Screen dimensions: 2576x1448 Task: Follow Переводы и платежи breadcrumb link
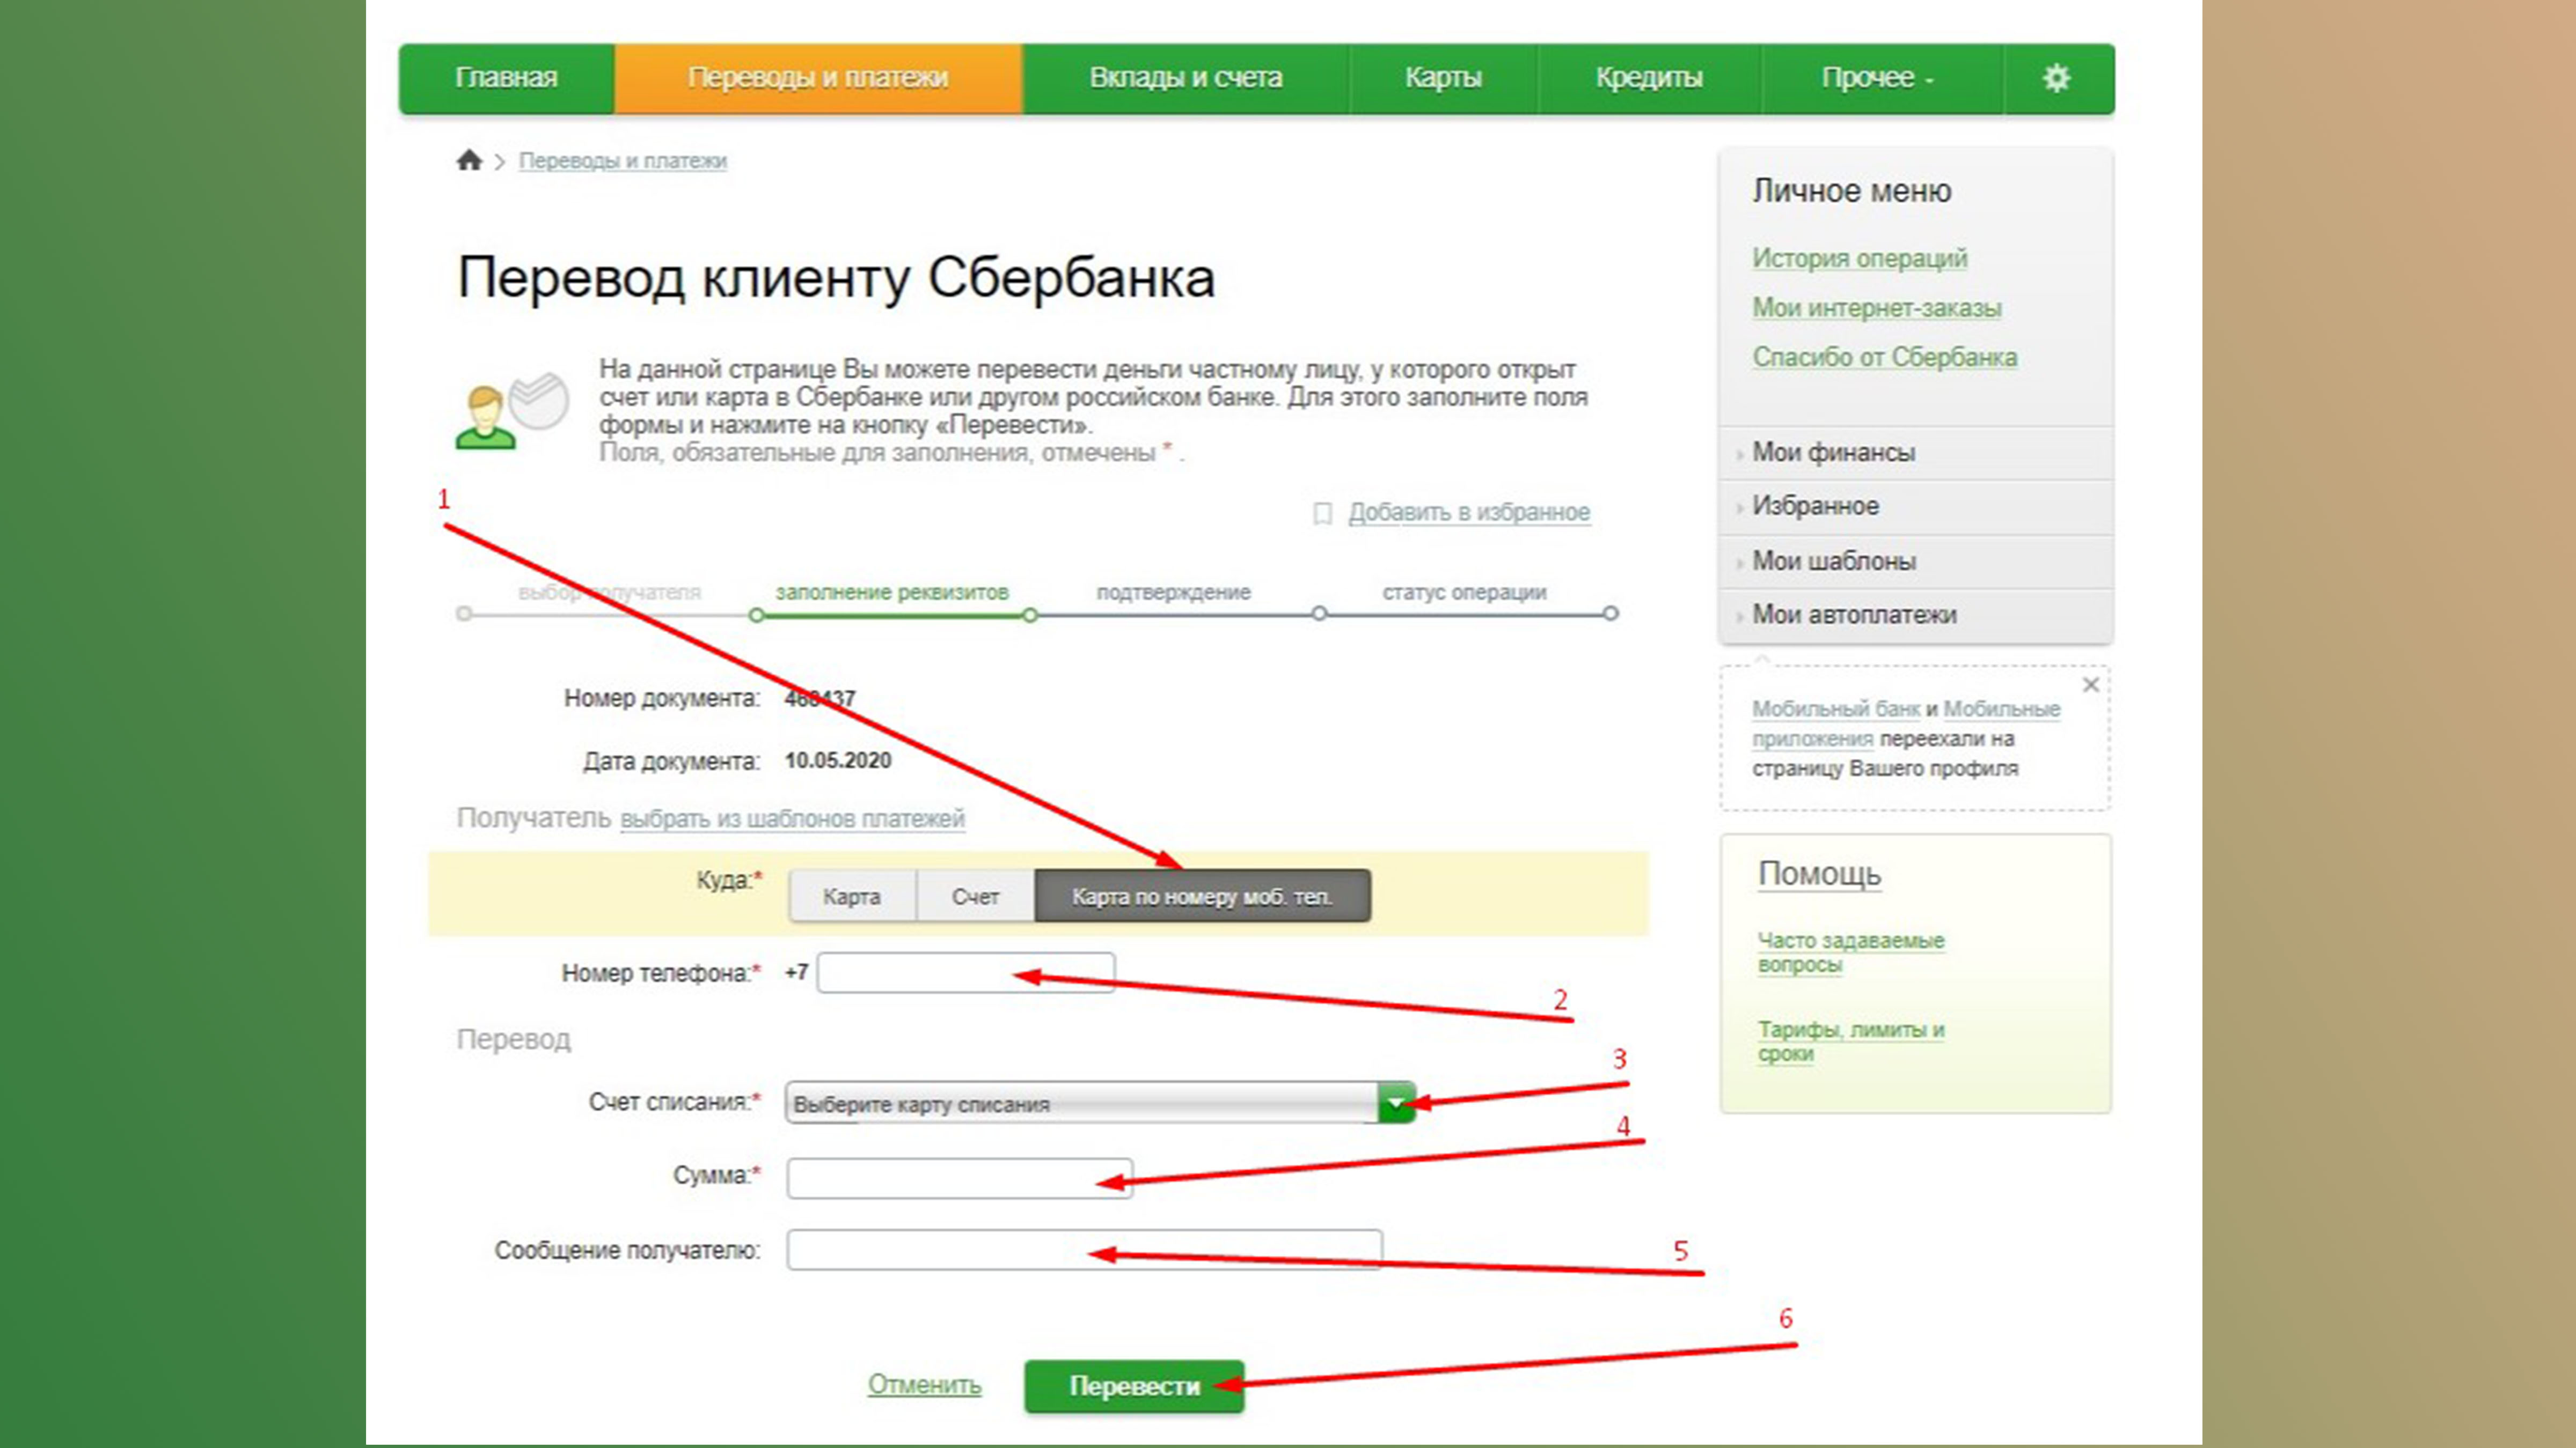(623, 161)
